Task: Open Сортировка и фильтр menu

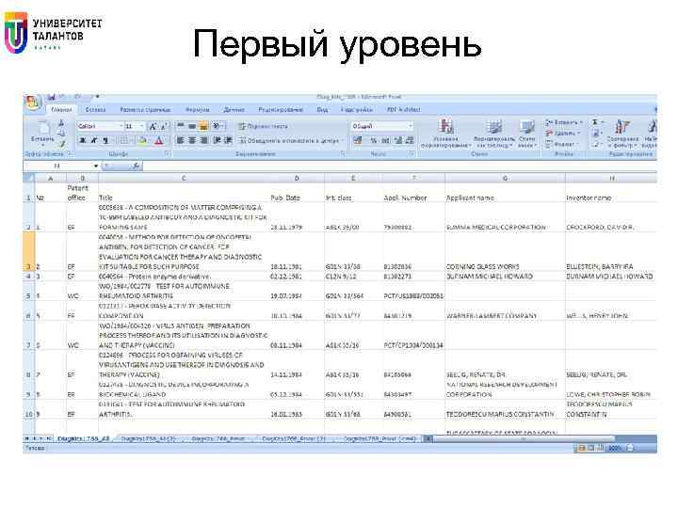Action: coord(622,134)
